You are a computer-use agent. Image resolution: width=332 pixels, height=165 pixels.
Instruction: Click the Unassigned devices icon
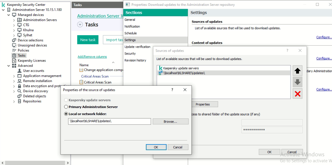(14, 45)
